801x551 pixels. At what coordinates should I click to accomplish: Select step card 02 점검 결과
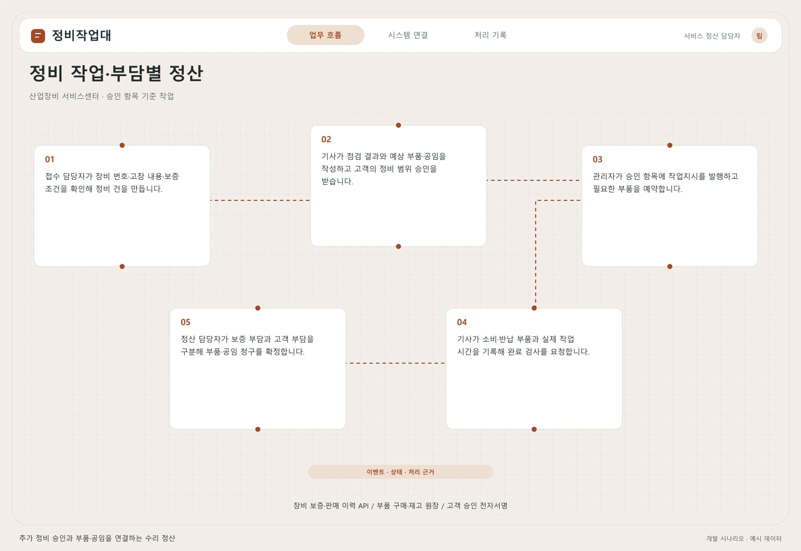398,186
